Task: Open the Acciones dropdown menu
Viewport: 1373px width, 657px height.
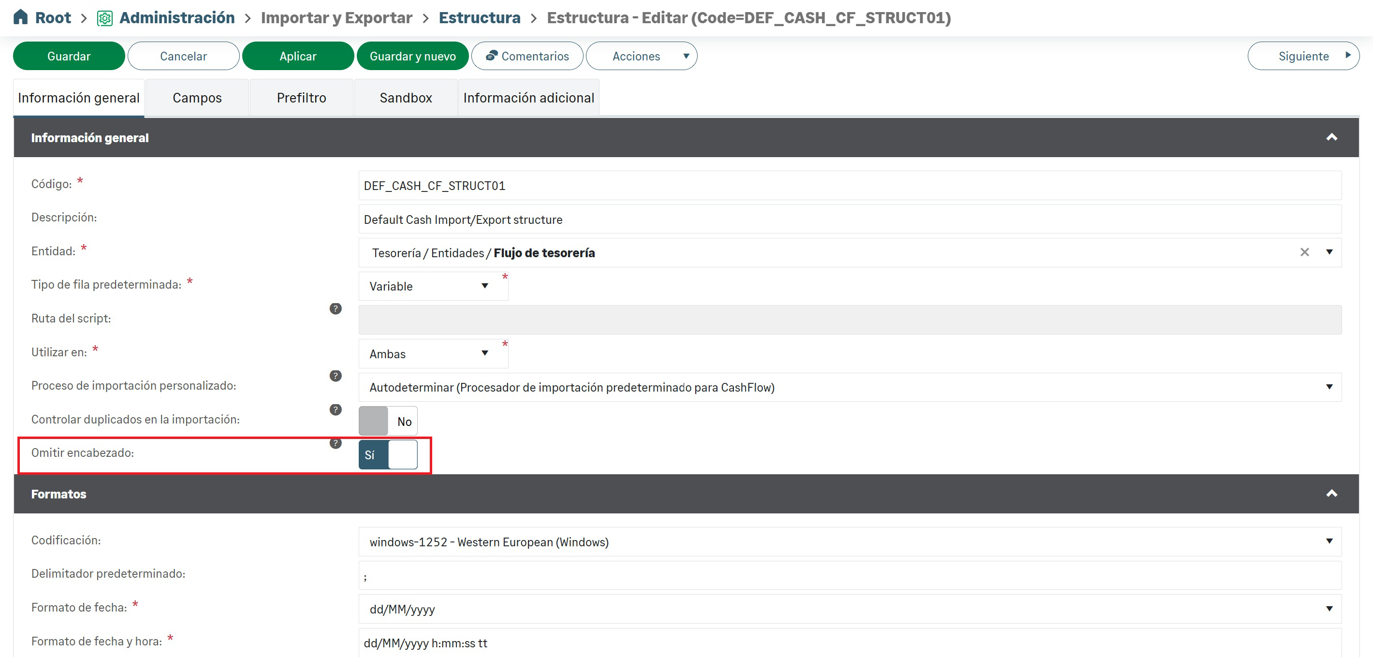Action: 641,56
